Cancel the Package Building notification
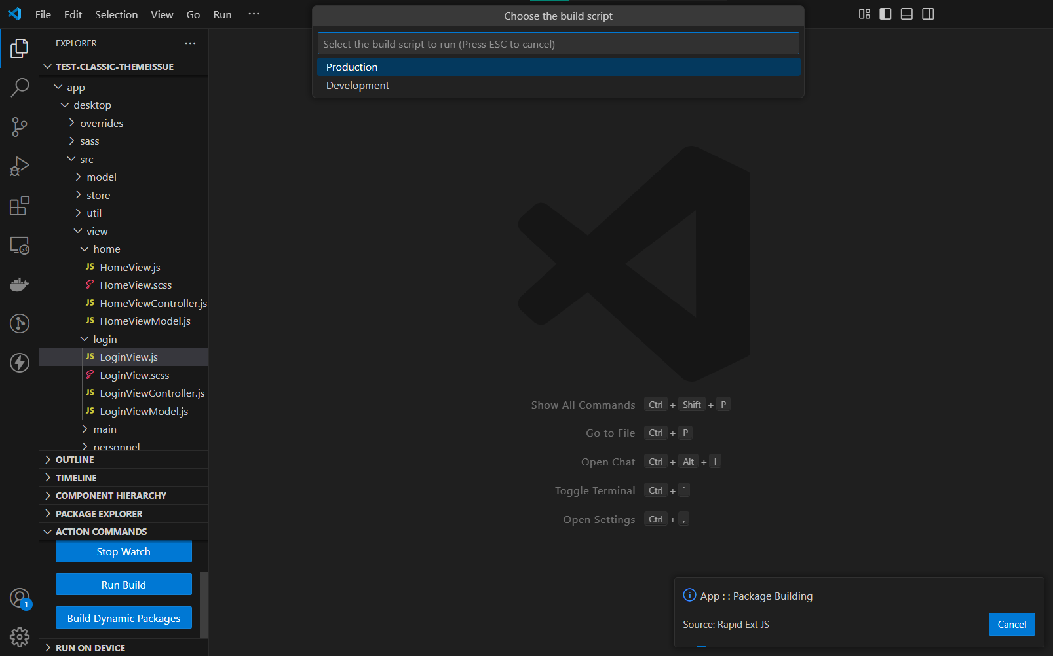The width and height of the screenshot is (1053, 656). 1012,624
